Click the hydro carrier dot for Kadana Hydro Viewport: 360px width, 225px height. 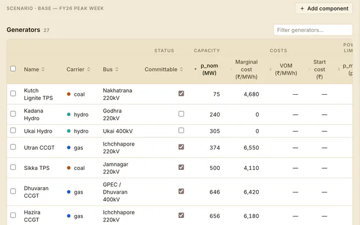[69, 114]
